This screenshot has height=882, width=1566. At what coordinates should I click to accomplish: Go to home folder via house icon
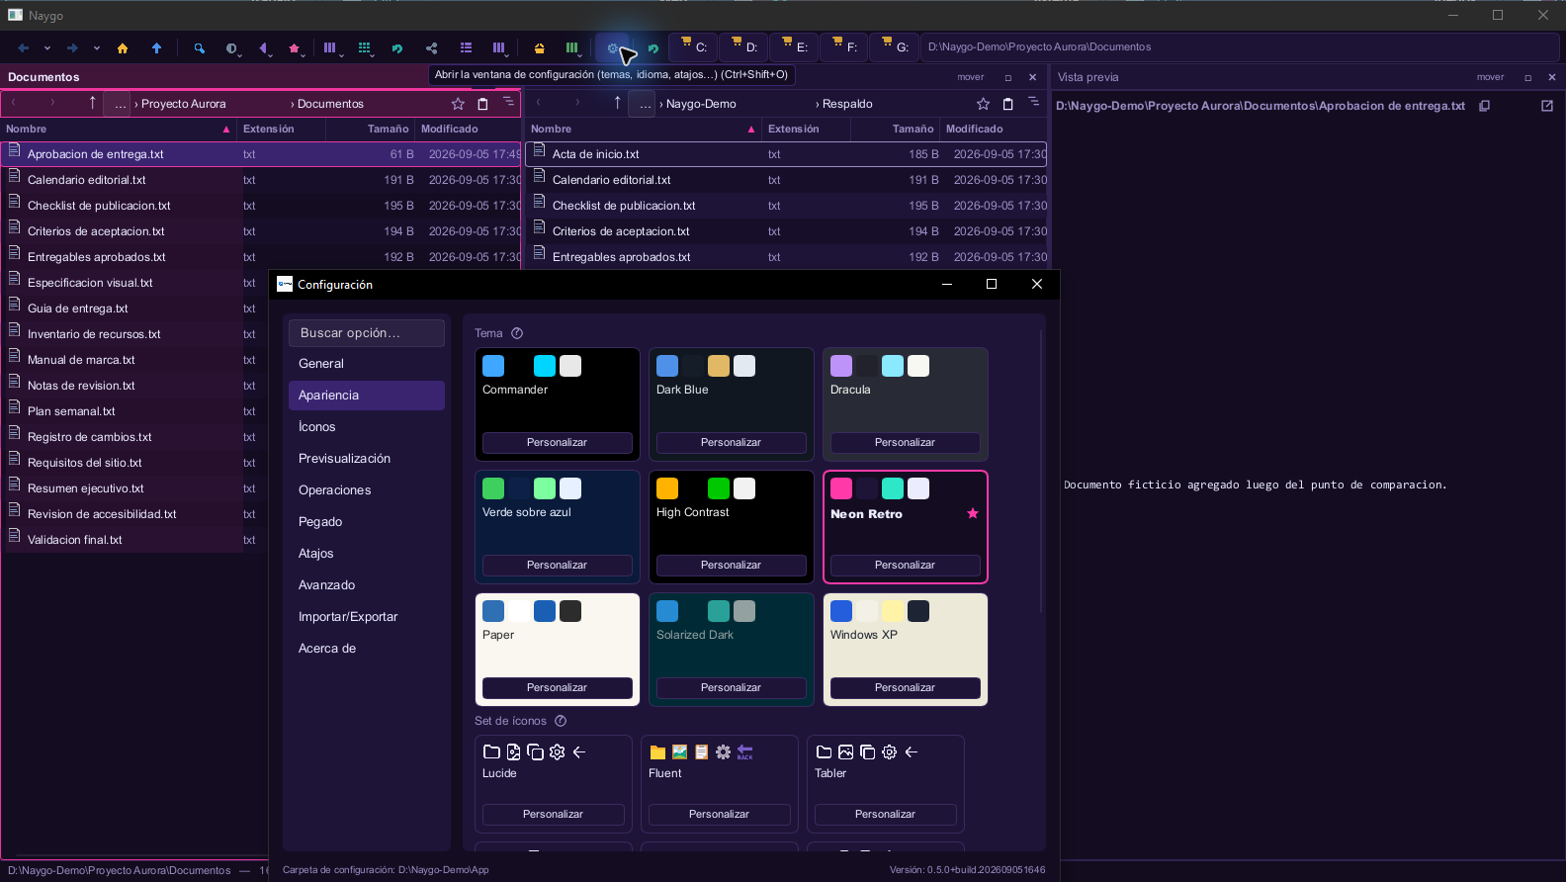click(123, 47)
